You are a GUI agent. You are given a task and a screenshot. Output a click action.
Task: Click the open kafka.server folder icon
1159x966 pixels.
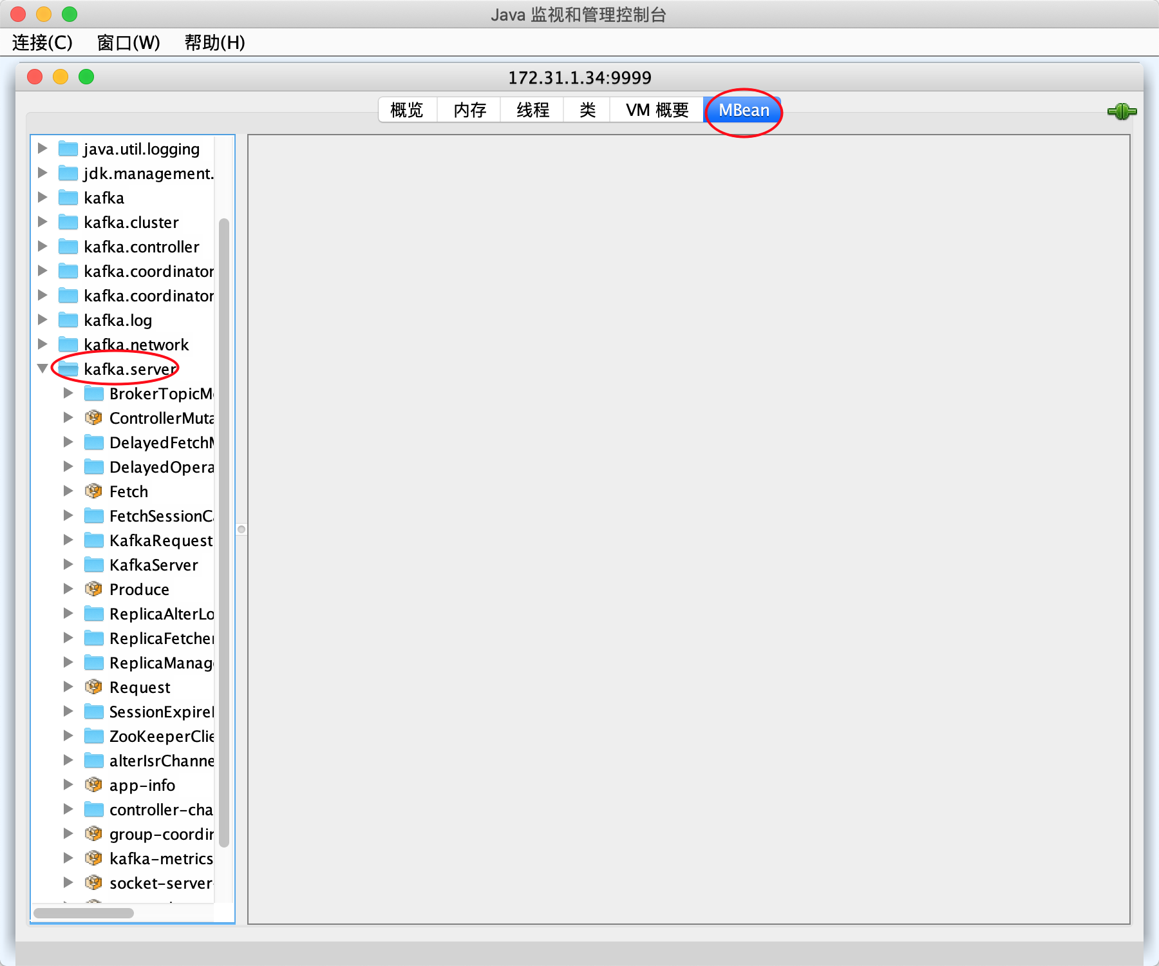click(68, 369)
